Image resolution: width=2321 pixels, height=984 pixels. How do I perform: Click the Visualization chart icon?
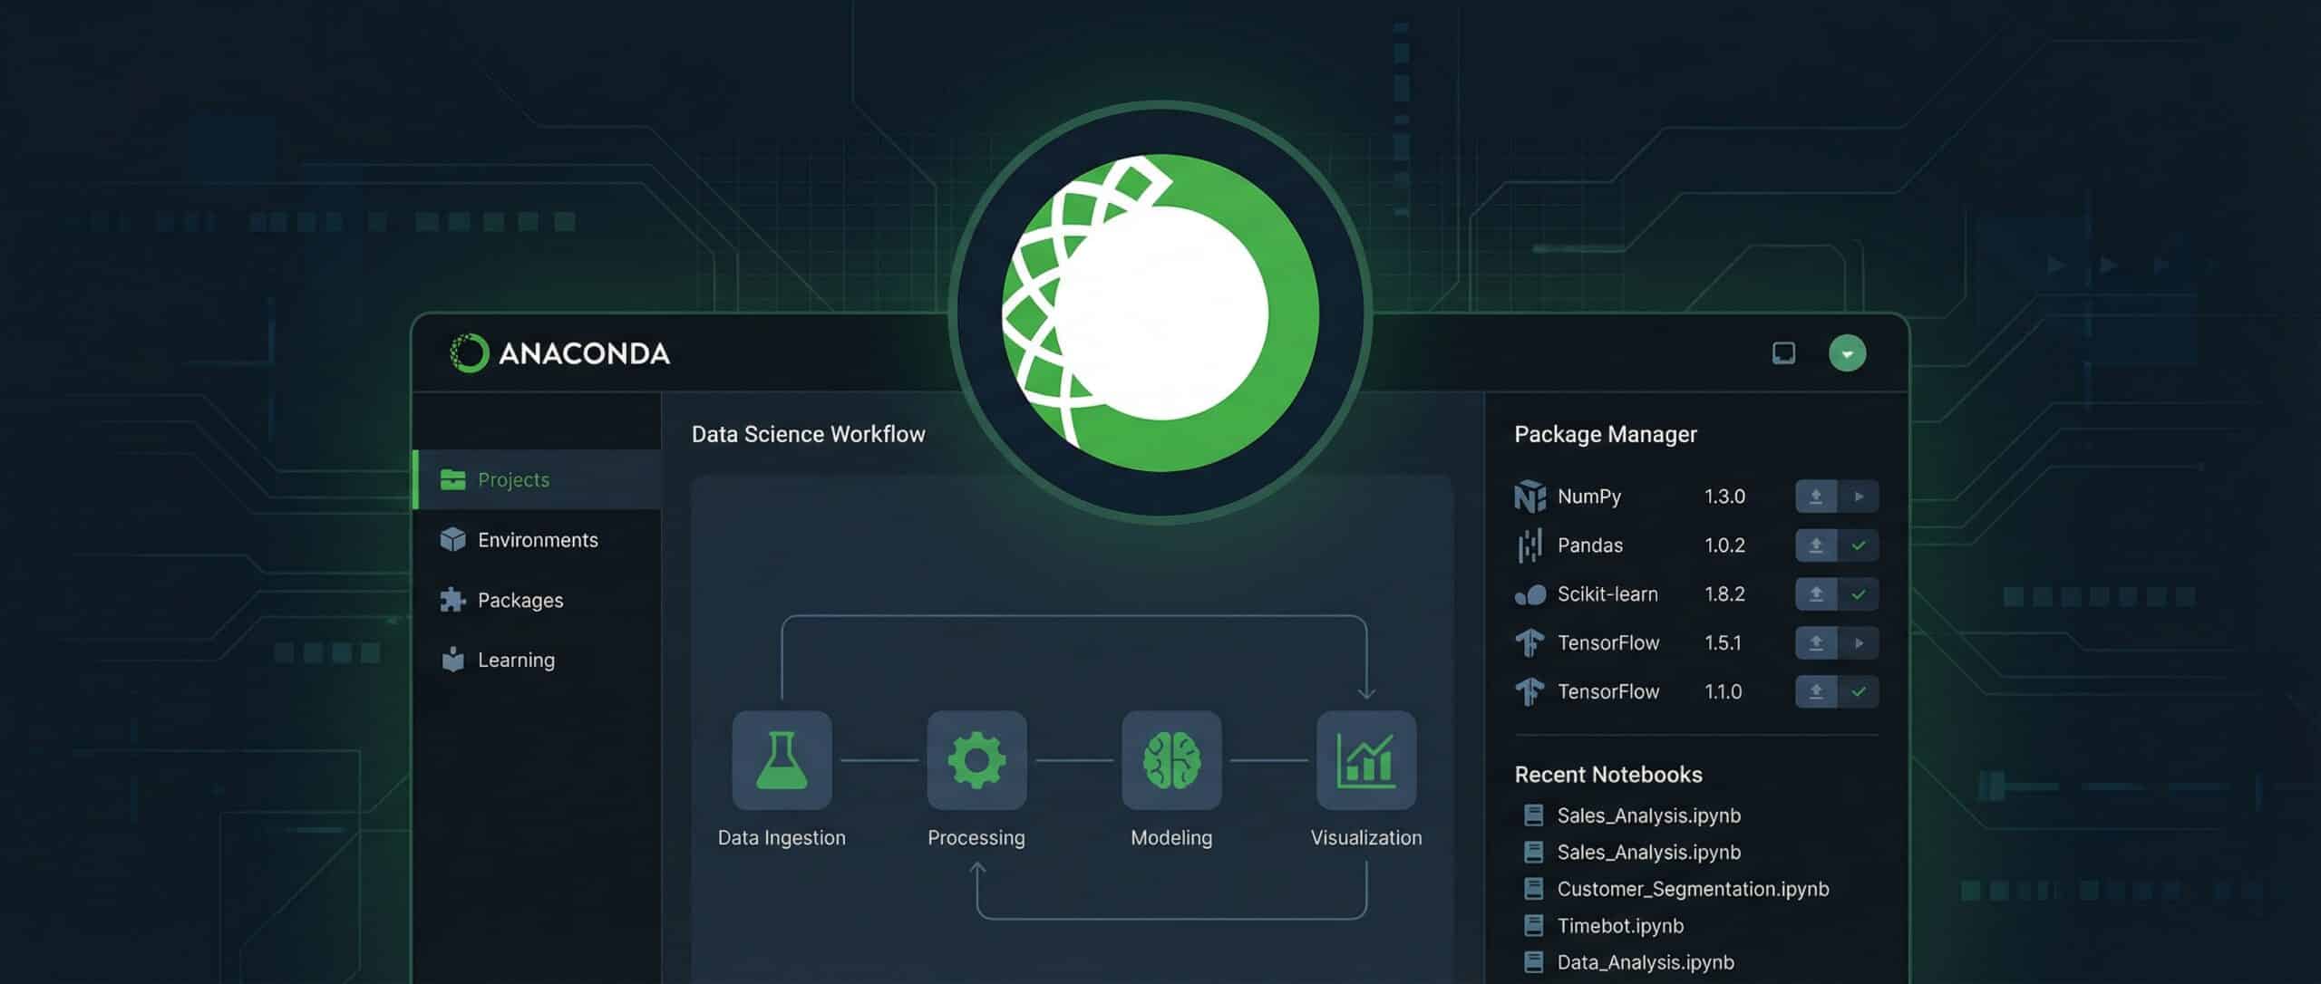(1366, 759)
